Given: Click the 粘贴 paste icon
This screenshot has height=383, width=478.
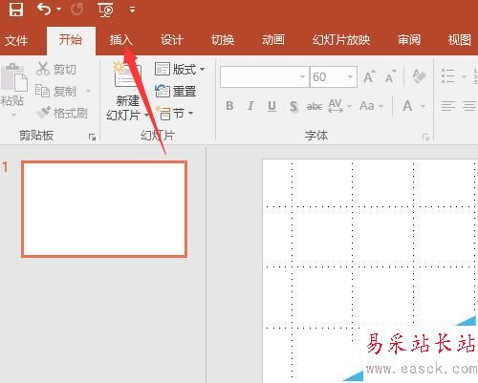Looking at the screenshot, I should coord(13,77).
